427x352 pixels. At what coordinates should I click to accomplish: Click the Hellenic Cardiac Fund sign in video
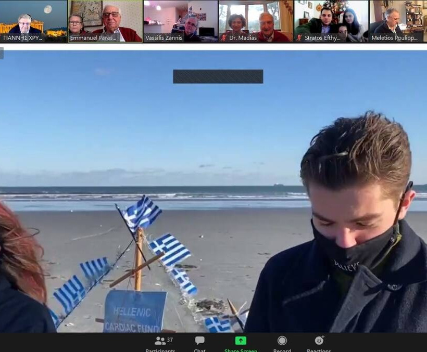tap(135, 312)
